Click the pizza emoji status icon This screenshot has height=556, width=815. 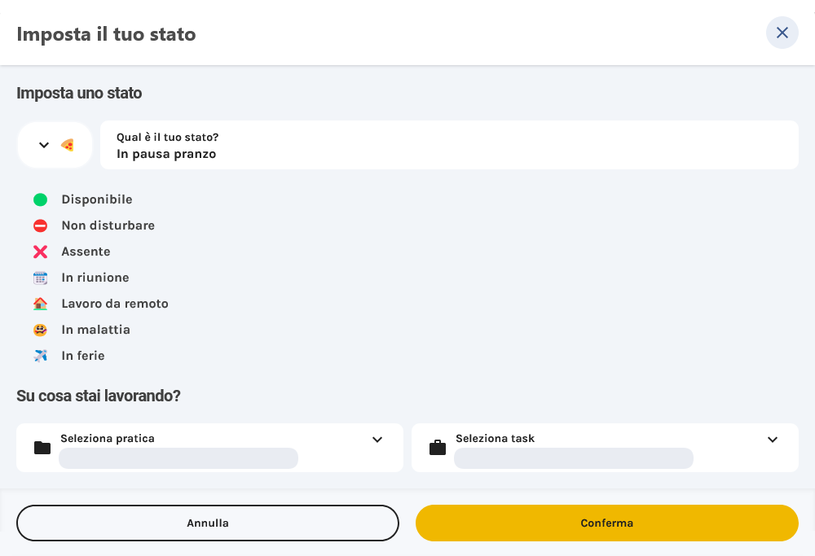[68, 145]
